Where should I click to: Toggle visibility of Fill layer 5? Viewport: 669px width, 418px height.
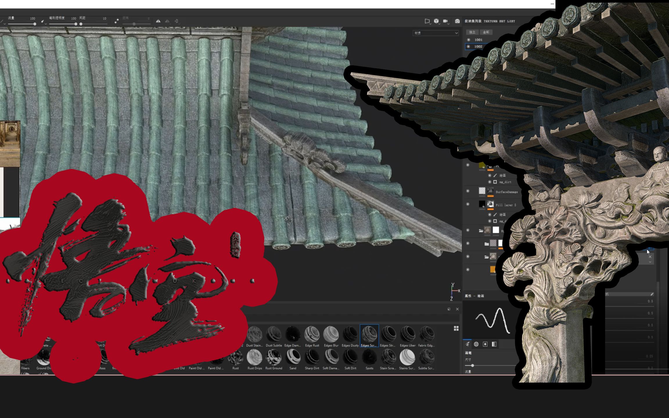coord(468,204)
